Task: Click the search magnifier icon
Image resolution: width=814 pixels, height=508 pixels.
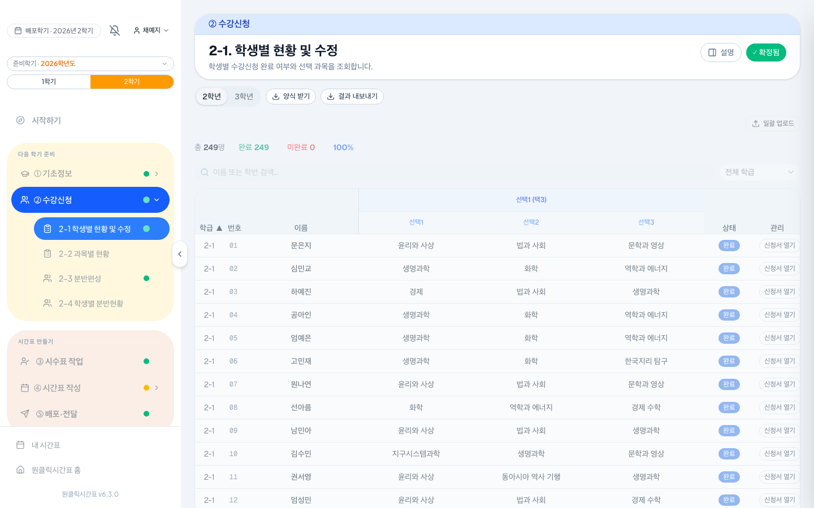Action: (205, 172)
